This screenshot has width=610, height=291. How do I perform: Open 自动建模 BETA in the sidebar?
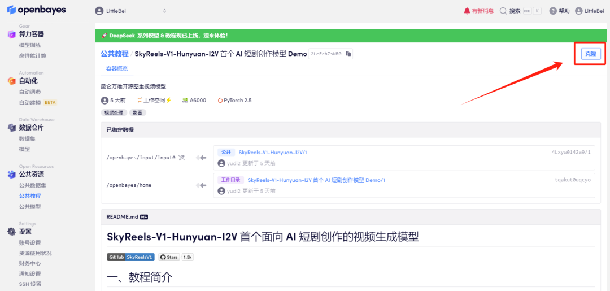[38, 102]
